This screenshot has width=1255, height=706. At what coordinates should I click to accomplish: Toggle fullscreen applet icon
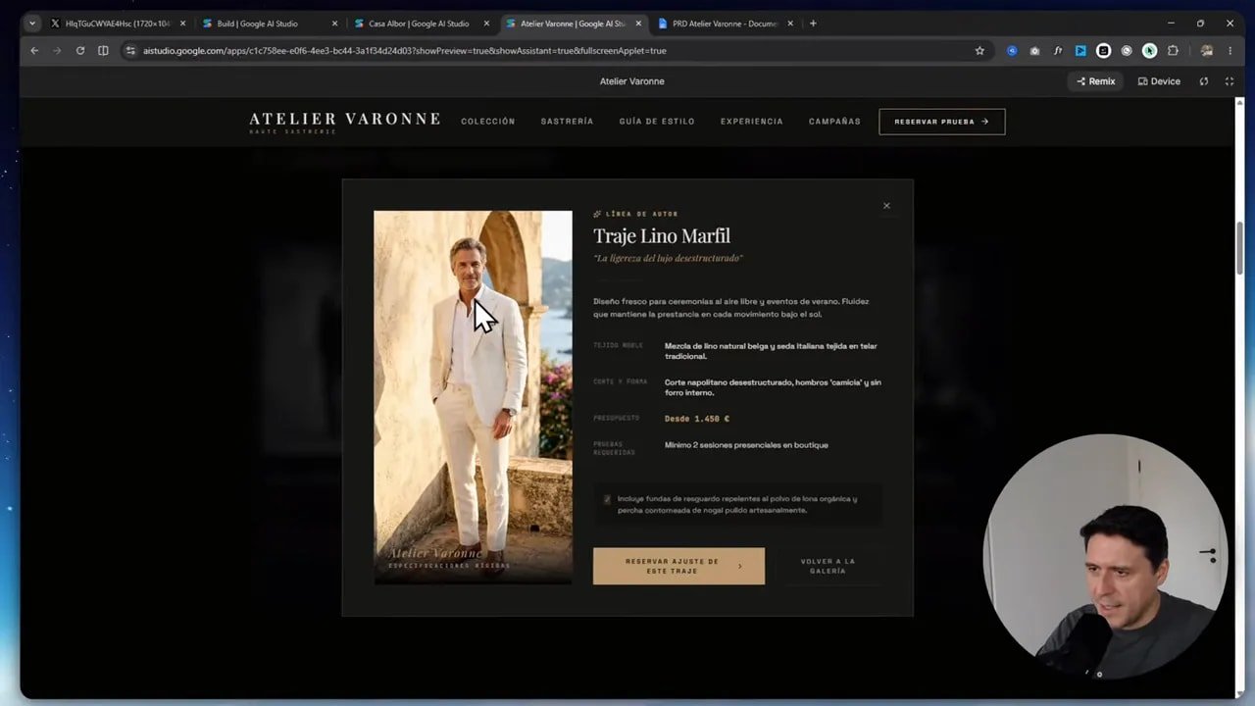(1230, 81)
